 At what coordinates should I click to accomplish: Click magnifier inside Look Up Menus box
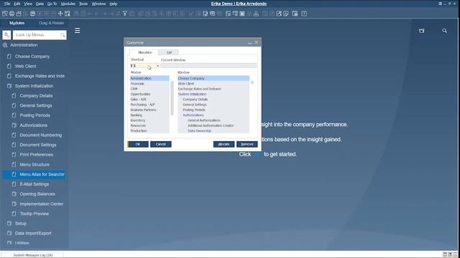[x=63, y=35]
